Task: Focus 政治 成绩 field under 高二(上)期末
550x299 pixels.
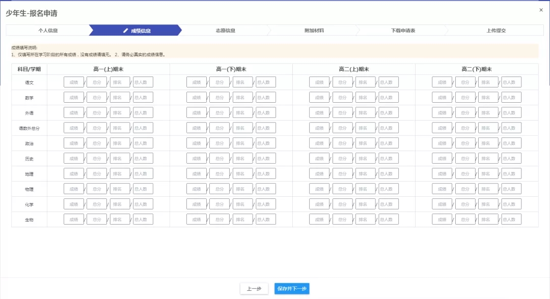Action: (319, 143)
